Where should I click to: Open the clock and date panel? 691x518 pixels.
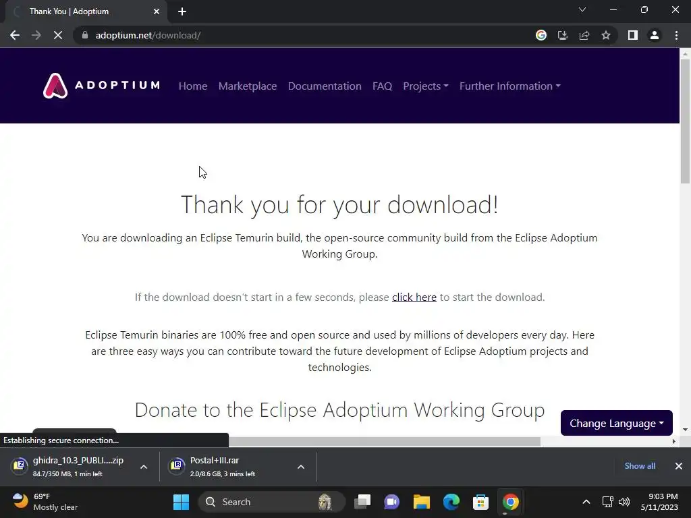[659, 502]
